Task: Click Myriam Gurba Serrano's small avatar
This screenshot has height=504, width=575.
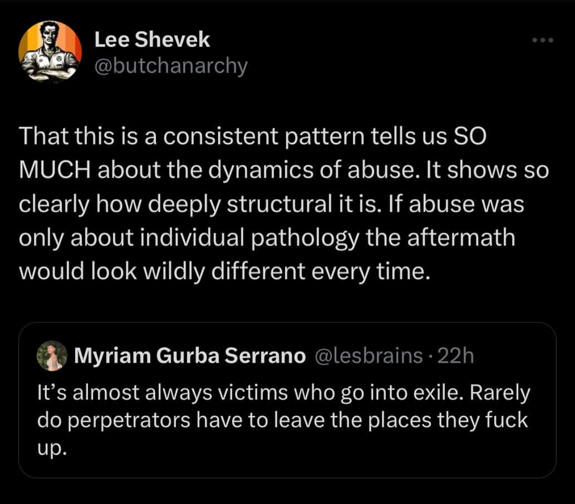Action: (x=52, y=356)
